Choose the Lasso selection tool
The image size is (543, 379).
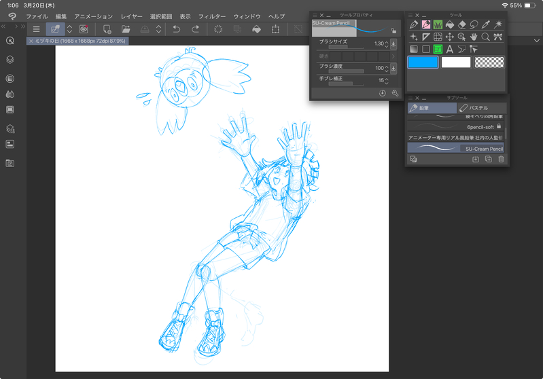[x=474, y=24]
